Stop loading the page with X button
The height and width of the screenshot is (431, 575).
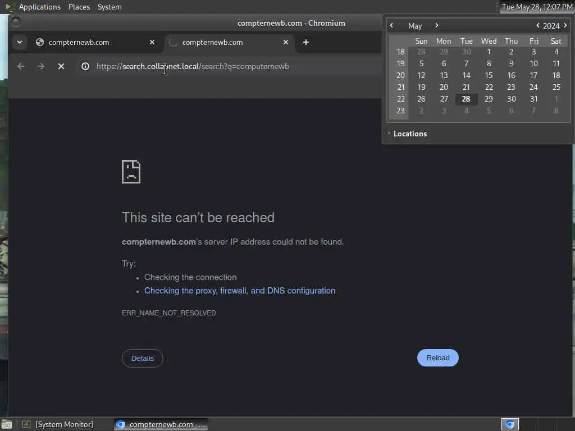point(61,66)
